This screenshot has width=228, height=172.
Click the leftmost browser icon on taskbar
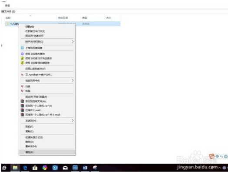pyautogui.click(x=4, y=168)
